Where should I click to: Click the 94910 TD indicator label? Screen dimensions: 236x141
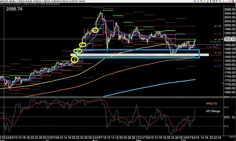tap(211, 104)
